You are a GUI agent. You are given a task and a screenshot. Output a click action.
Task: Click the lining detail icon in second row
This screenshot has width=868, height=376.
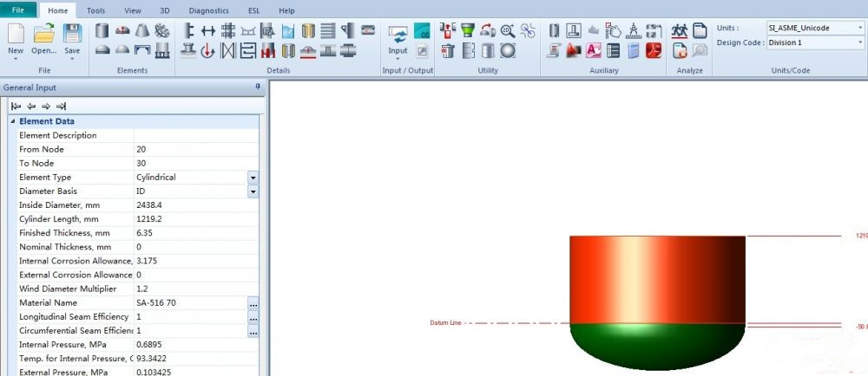coord(288,51)
